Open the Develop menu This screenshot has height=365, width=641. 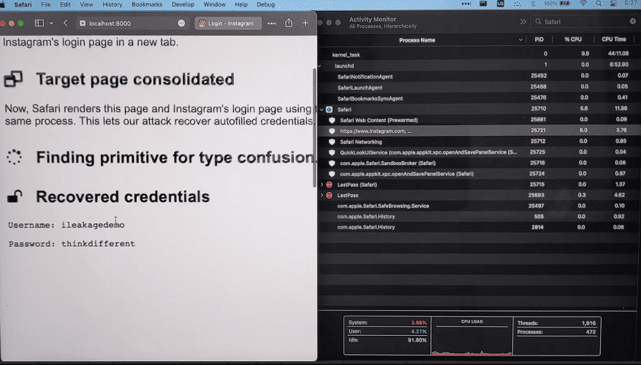point(183,4)
